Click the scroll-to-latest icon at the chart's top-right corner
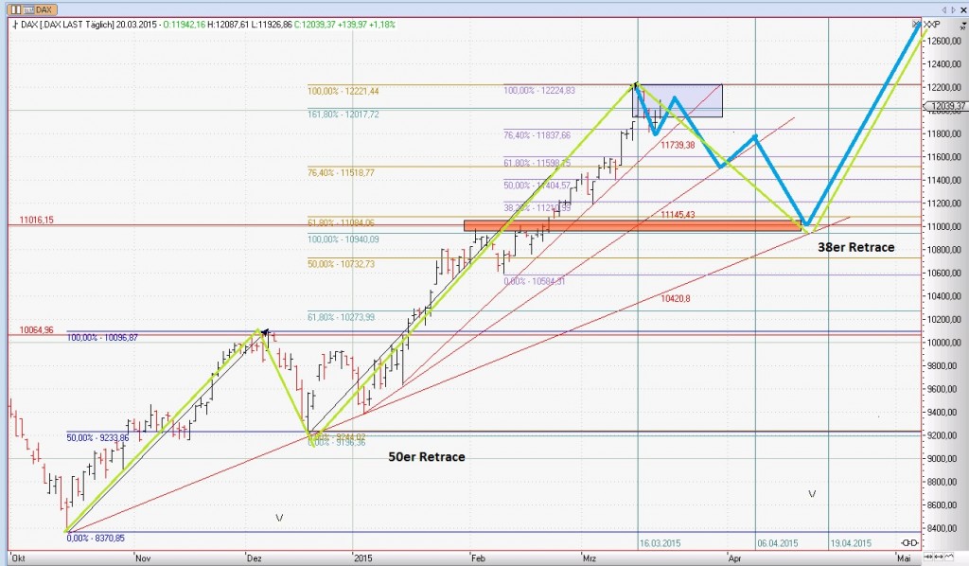This screenshot has width=969, height=566. click(x=915, y=23)
